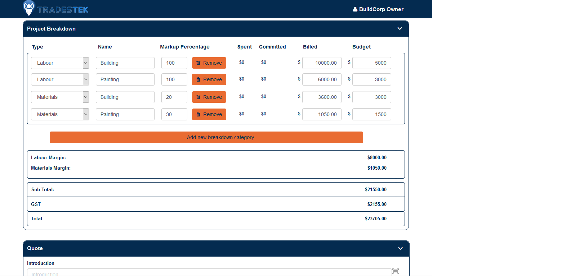This screenshot has width=580, height=276.
Task: Collapse the Project Breakdown panel chevron
Action: (x=400, y=29)
